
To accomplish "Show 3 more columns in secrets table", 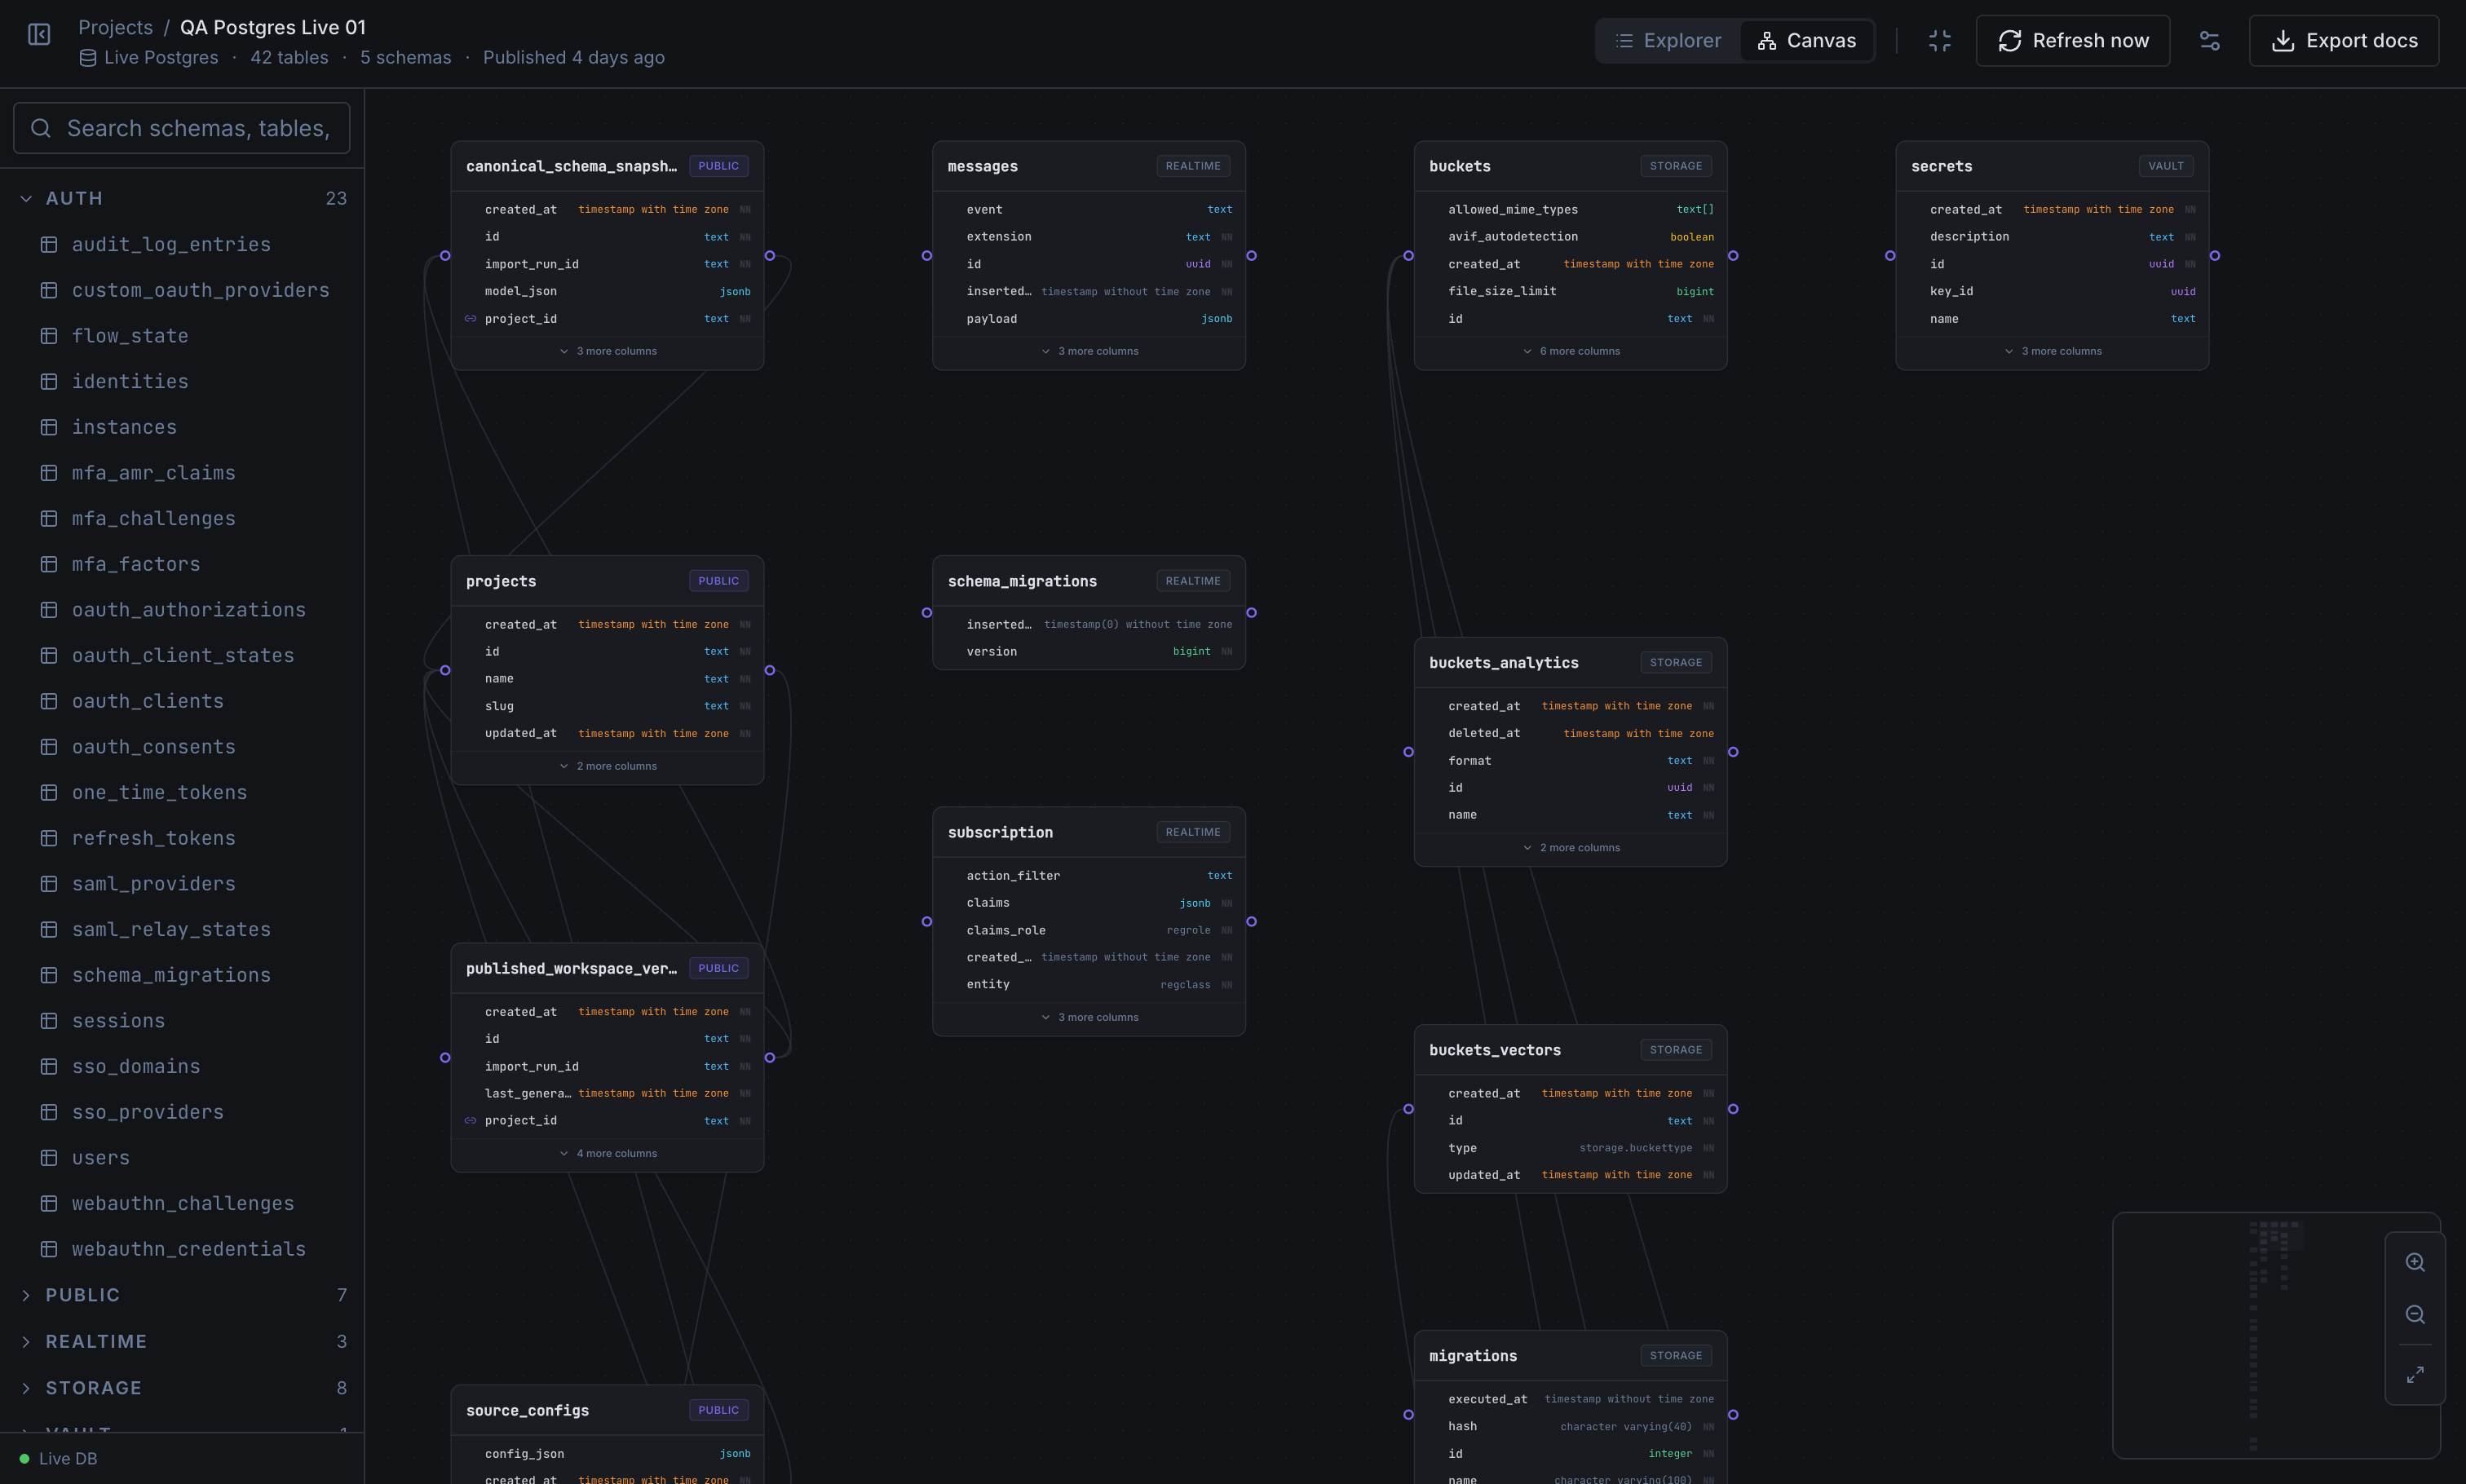I will [2052, 351].
